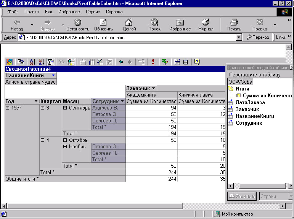The image size is (294, 219).
Task: Click the Переход go button
Action: click(258, 37)
